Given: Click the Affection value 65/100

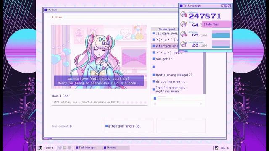Looking at the screenshot, I should click(199, 35).
